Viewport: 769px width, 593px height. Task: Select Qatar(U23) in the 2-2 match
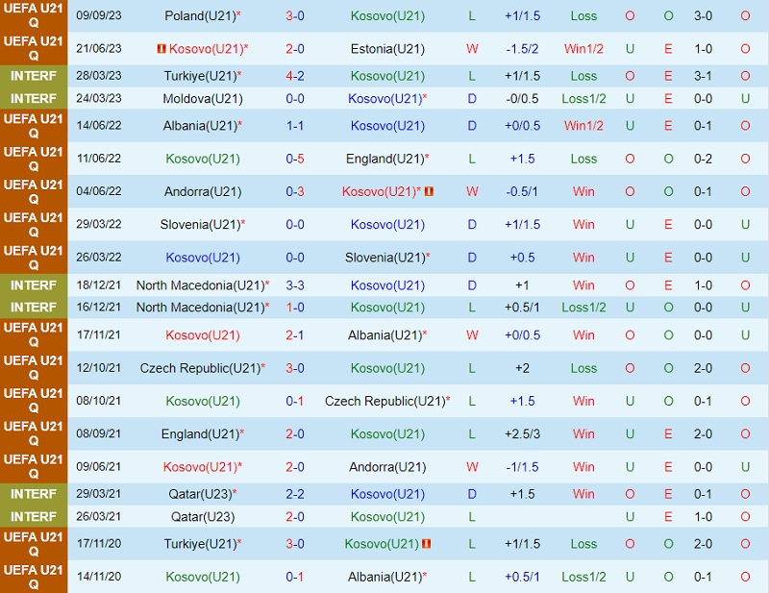tap(201, 494)
